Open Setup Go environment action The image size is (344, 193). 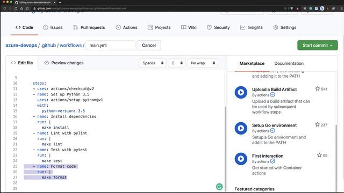tap(274, 125)
